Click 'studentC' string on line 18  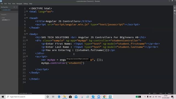(x=75, y=63)
